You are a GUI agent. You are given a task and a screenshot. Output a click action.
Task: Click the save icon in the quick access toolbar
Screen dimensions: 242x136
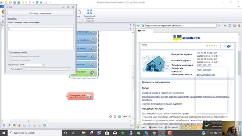click(x=14, y=2)
